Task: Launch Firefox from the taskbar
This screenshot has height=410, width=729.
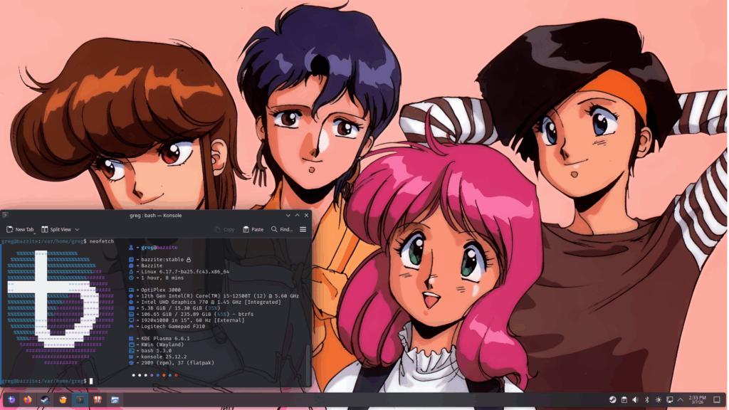Action: 28,400
